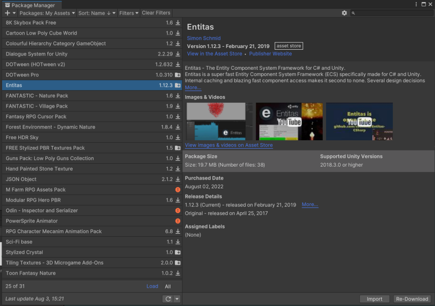This screenshot has width=435, height=306.
Task: Select the Stylized Crystal row
Action: pyautogui.click(x=92, y=252)
